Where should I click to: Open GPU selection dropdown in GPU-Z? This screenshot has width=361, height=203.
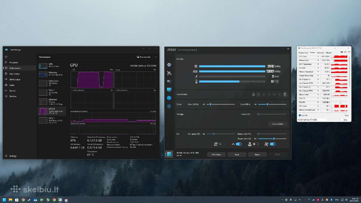click(313, 120)
